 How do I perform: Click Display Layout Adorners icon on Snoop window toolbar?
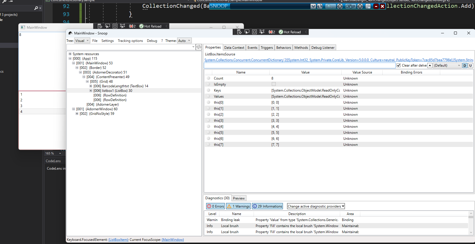click(254, 32)
